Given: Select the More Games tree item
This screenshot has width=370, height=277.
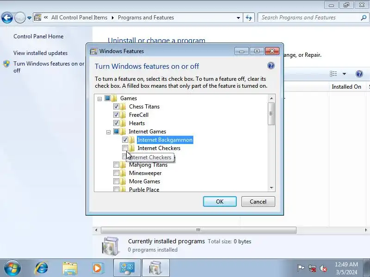Looking at the screenshot, I should (x=144, y=181).
